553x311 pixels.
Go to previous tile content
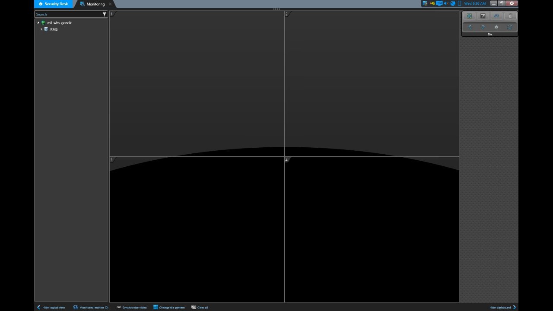[470, 27]
